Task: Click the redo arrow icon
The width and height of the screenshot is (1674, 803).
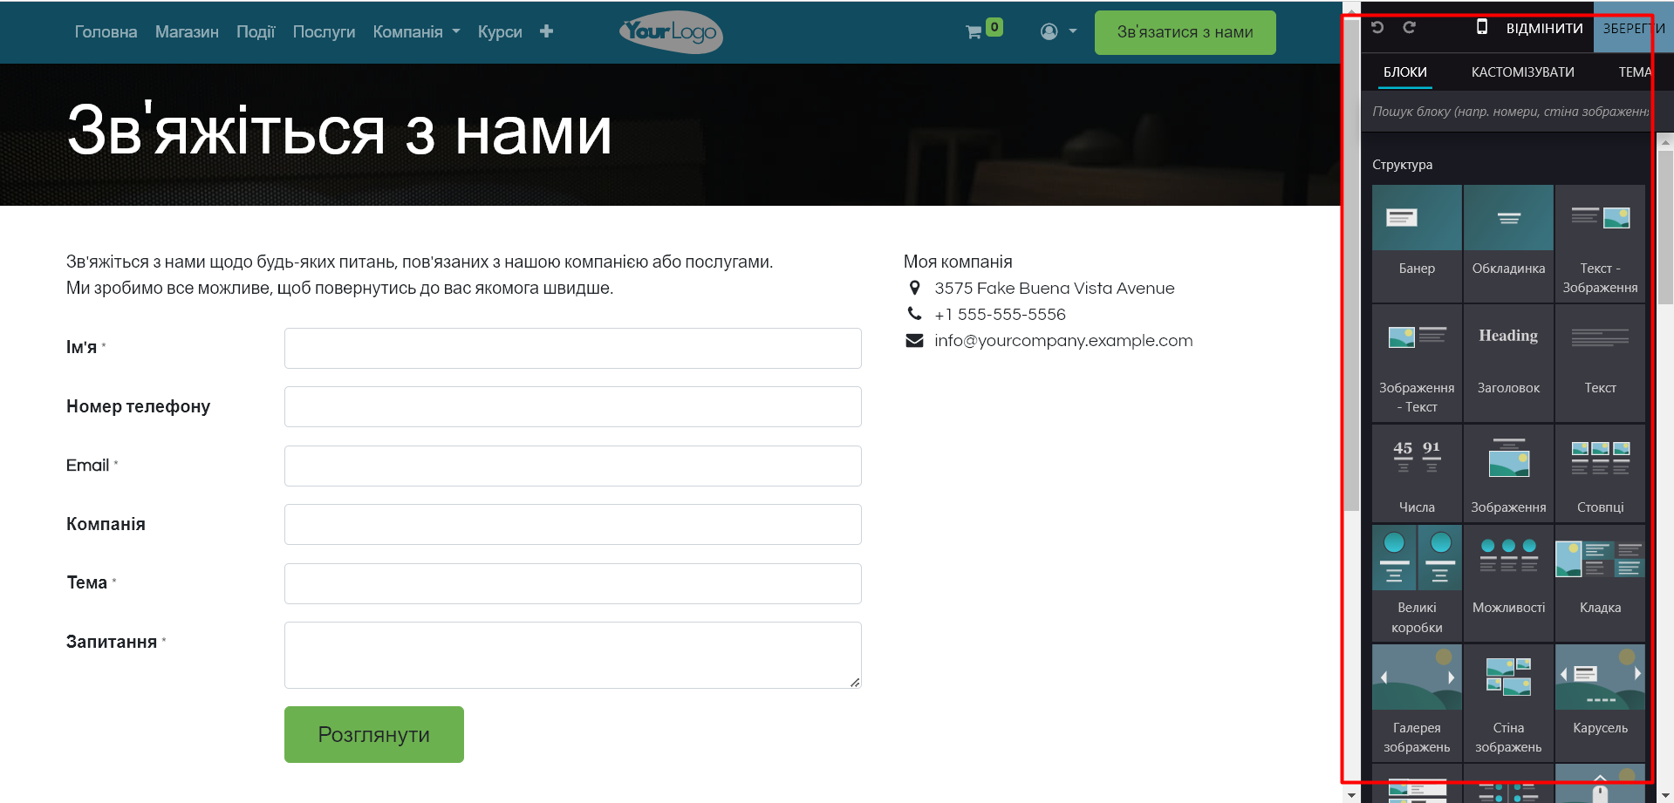Action: click(x=1409, y=27)
